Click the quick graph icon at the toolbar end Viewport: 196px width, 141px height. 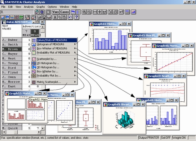coord(133,12)
